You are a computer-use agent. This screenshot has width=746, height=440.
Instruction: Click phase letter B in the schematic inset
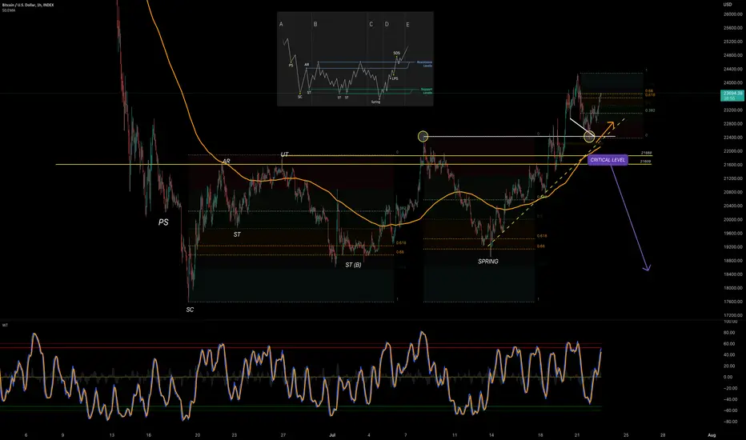(x=315, y=24)
